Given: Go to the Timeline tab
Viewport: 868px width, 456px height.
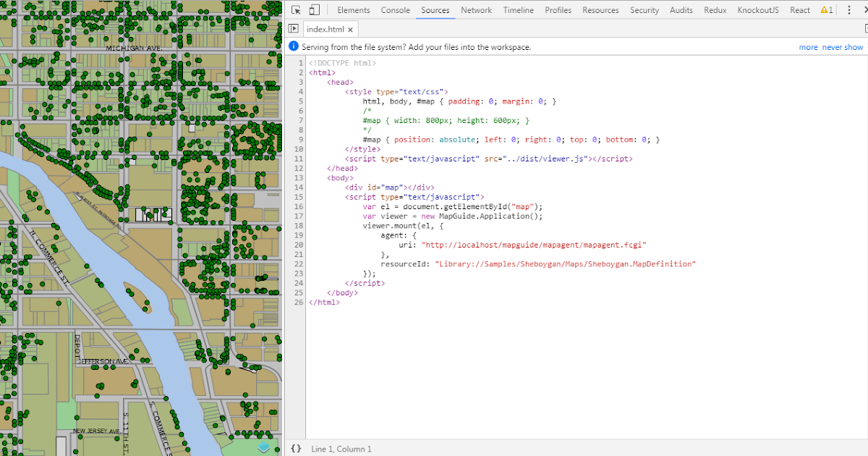Looking at the screenshot, I should click(519, 10).
